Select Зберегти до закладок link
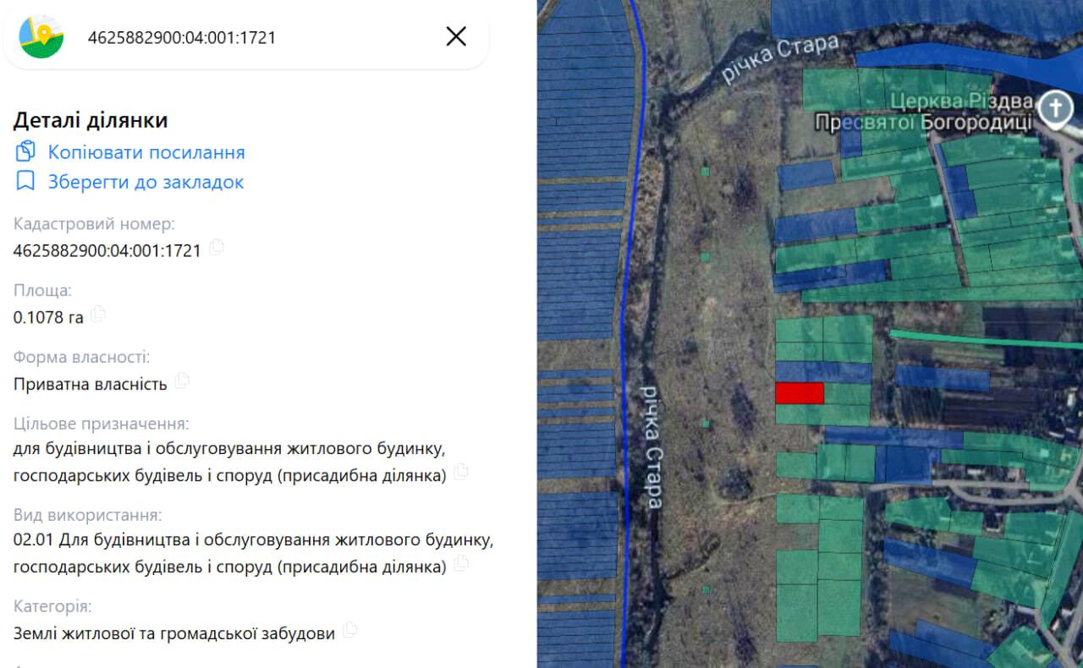Screen dimensions: 1083x668 click(146, 182)
